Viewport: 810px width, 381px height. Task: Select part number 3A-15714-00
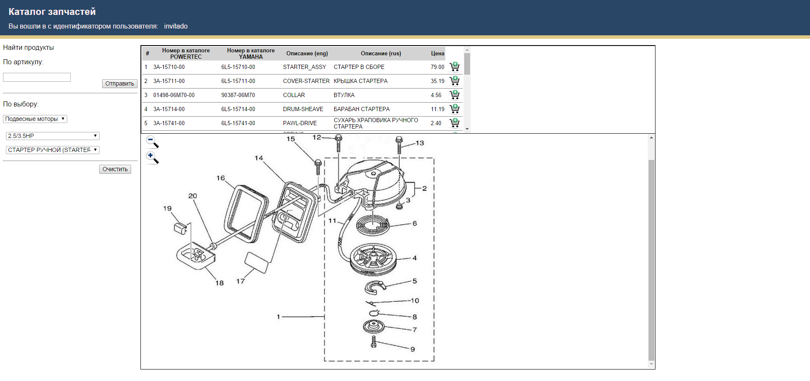(169, 109)
